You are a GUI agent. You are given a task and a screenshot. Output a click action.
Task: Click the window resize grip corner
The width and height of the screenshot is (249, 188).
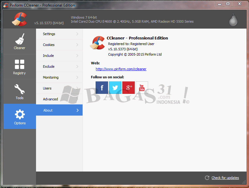(x=244, y=182)
